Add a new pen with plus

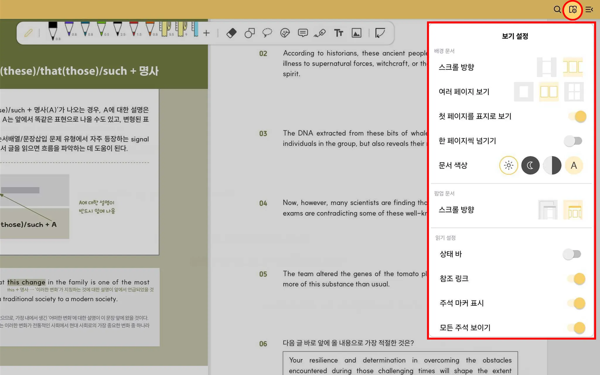click(206, 33)
